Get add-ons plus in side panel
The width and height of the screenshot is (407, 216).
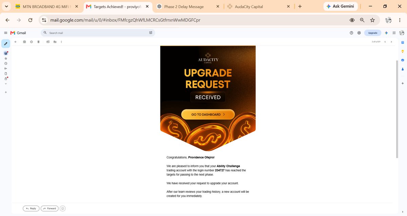(x=403, y=83)
